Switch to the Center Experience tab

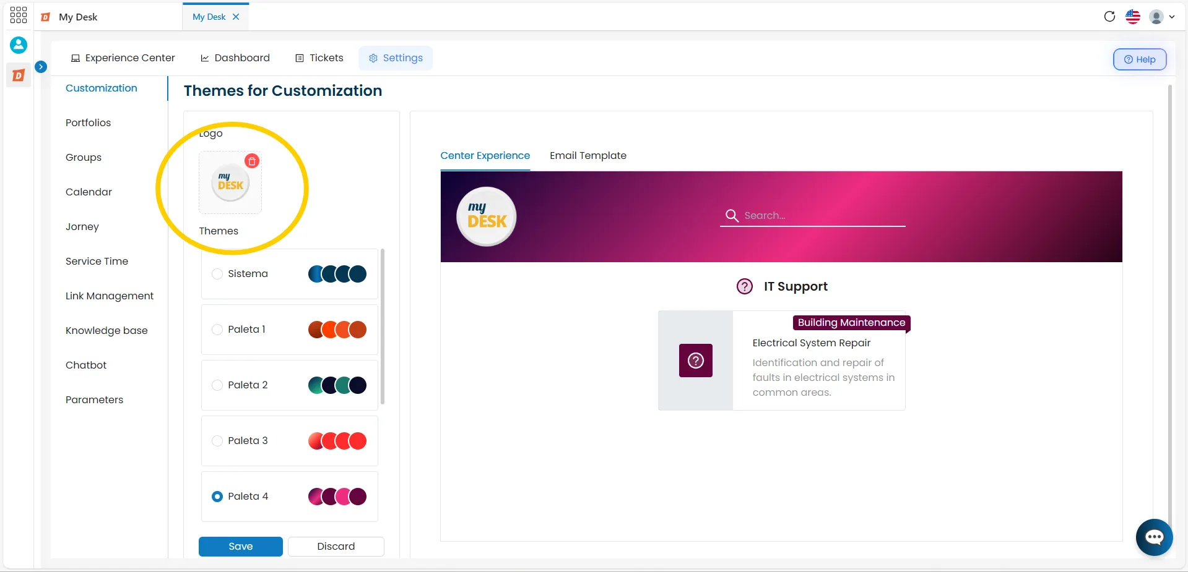coord(485,156)
